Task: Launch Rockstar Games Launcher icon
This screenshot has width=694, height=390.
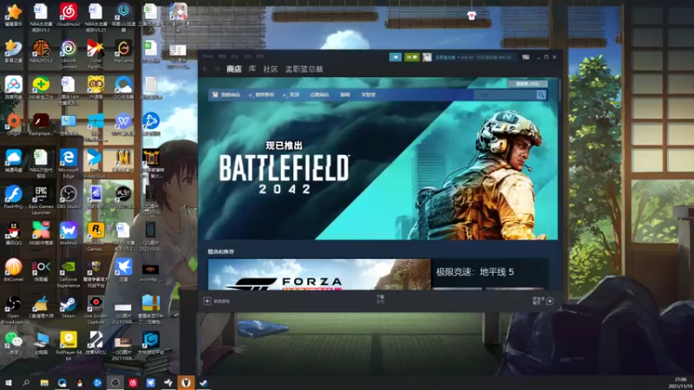Action: point(95,237)
